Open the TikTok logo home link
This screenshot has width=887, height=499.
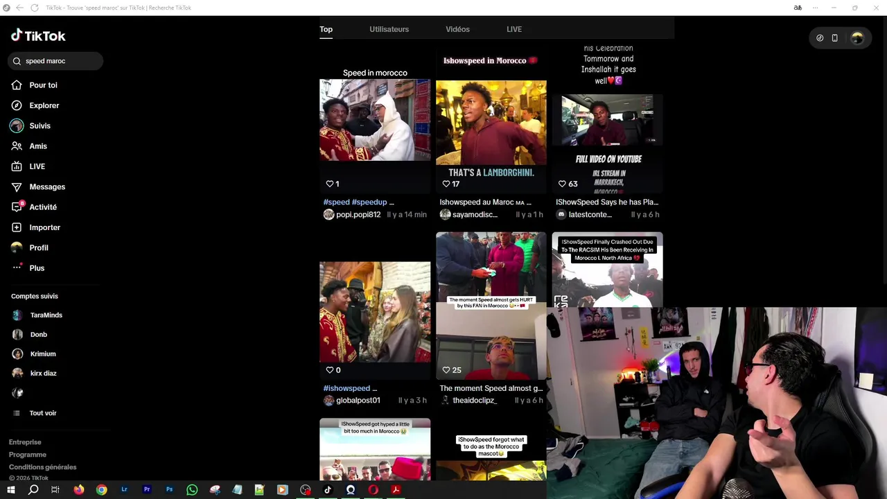pyautogui.click(x=38, y=35)
